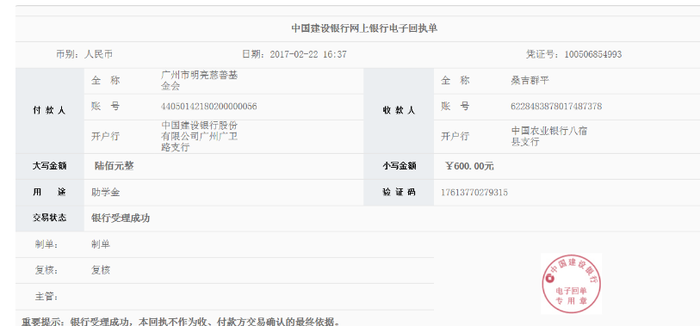
Task: Click the 收款人 header cell
Action: pyautogui.click(x=399, y=111)
